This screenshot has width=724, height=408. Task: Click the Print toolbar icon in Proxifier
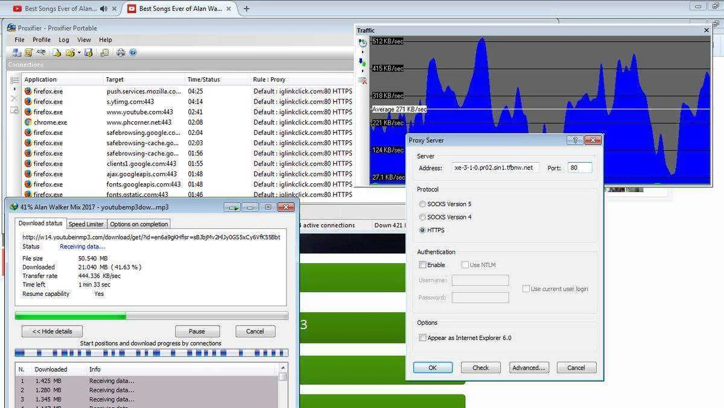pos(121,53)
